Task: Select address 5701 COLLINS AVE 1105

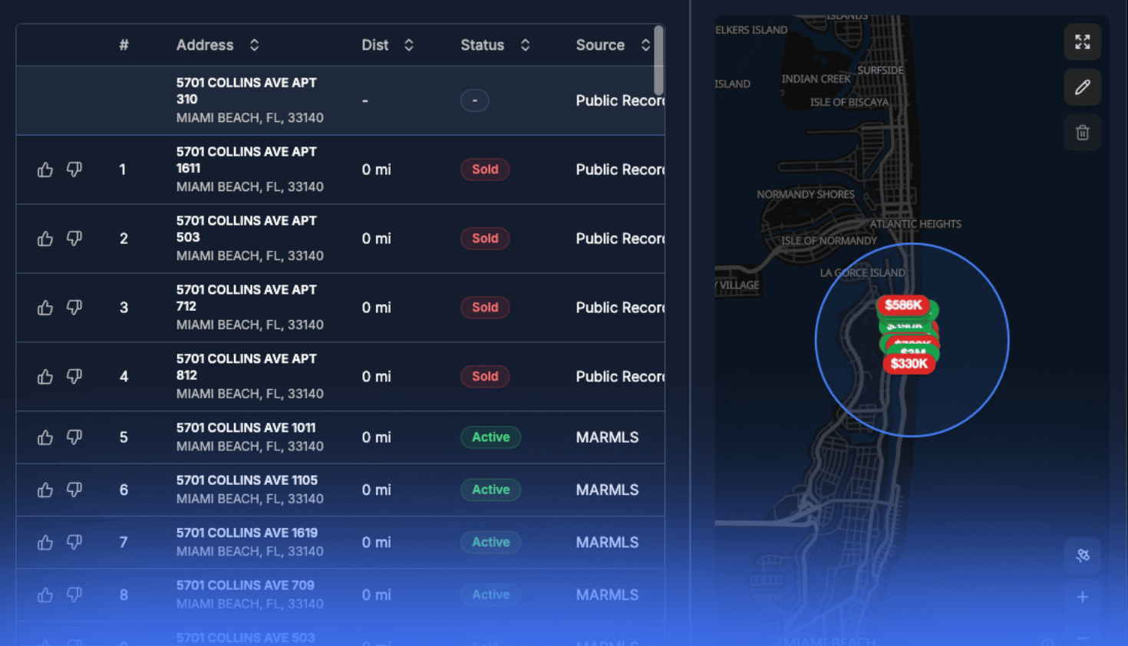Action: click(247, 480)
